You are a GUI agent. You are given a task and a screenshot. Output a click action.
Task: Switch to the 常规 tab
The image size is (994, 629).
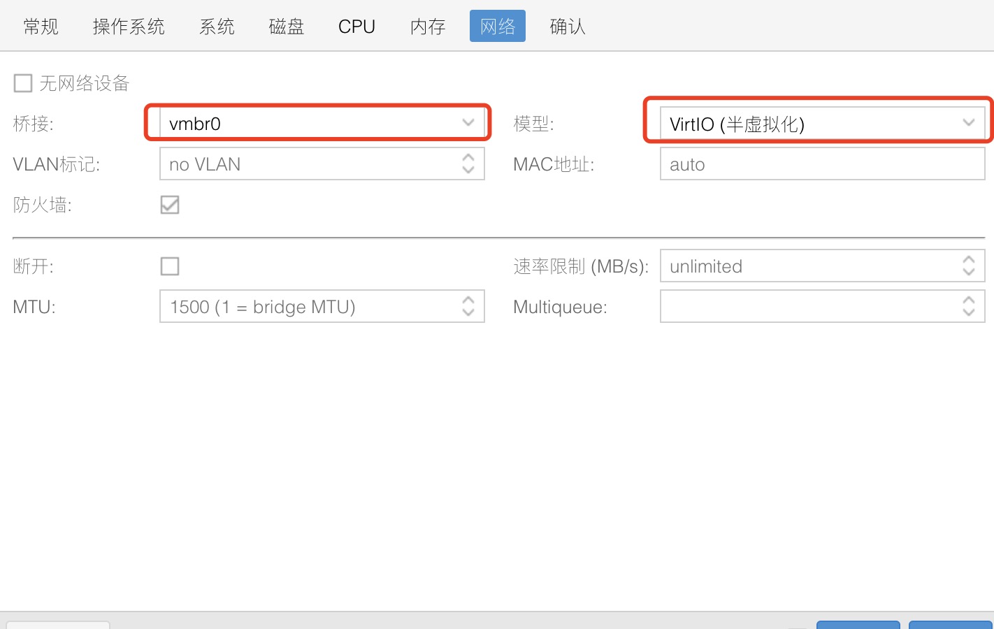[x=41, y=27]
